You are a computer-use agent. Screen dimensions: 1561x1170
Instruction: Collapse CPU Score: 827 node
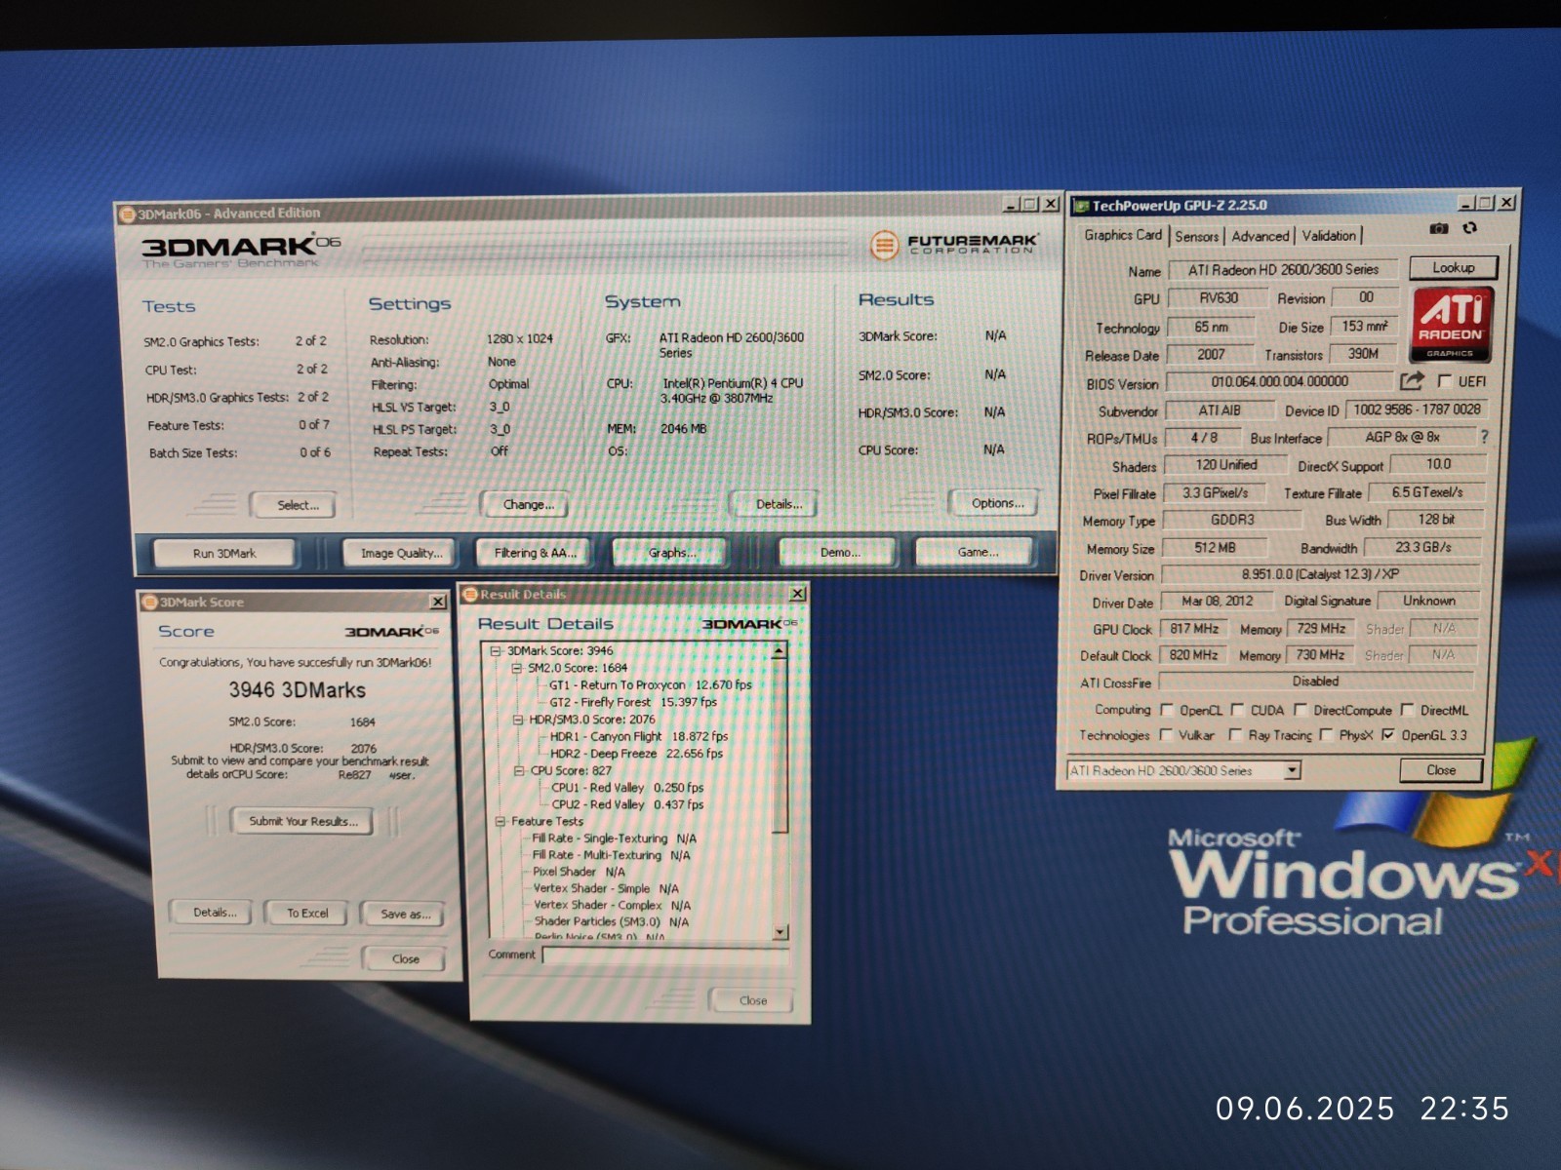coord(519,770)
